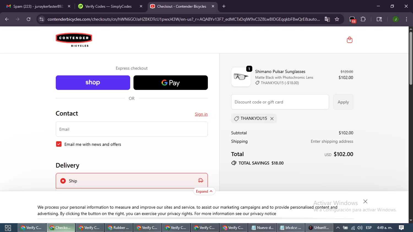Click the Contender Bicycles logo
This screenshot has width=413, height=232.
(x=74, y=40)
